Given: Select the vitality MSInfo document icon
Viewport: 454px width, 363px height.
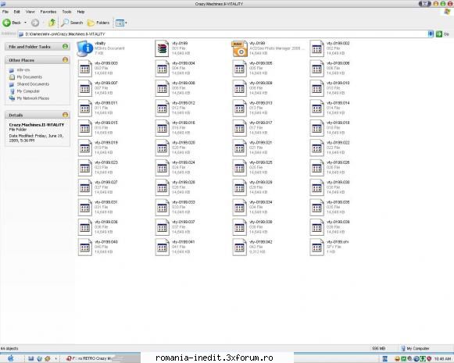Looking at the screenshot, I should (x=85, y=48).
